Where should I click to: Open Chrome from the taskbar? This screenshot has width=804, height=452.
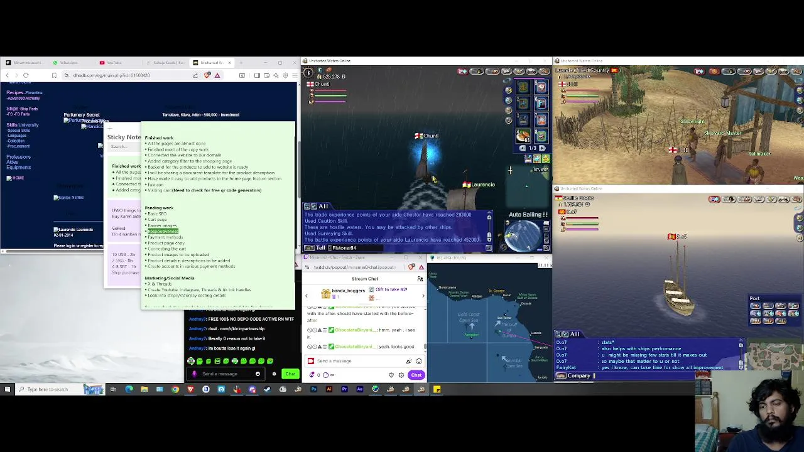point(175,389)
